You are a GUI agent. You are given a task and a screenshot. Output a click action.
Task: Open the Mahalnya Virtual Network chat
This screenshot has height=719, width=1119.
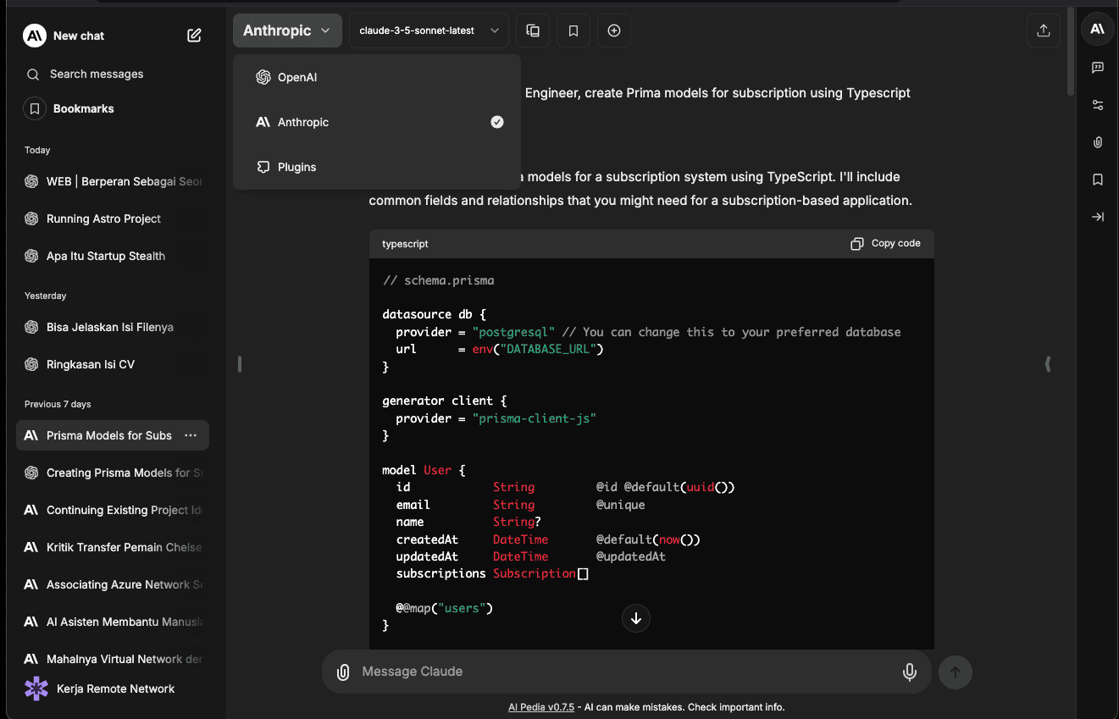pyautogui.click(x=113, y=659)
